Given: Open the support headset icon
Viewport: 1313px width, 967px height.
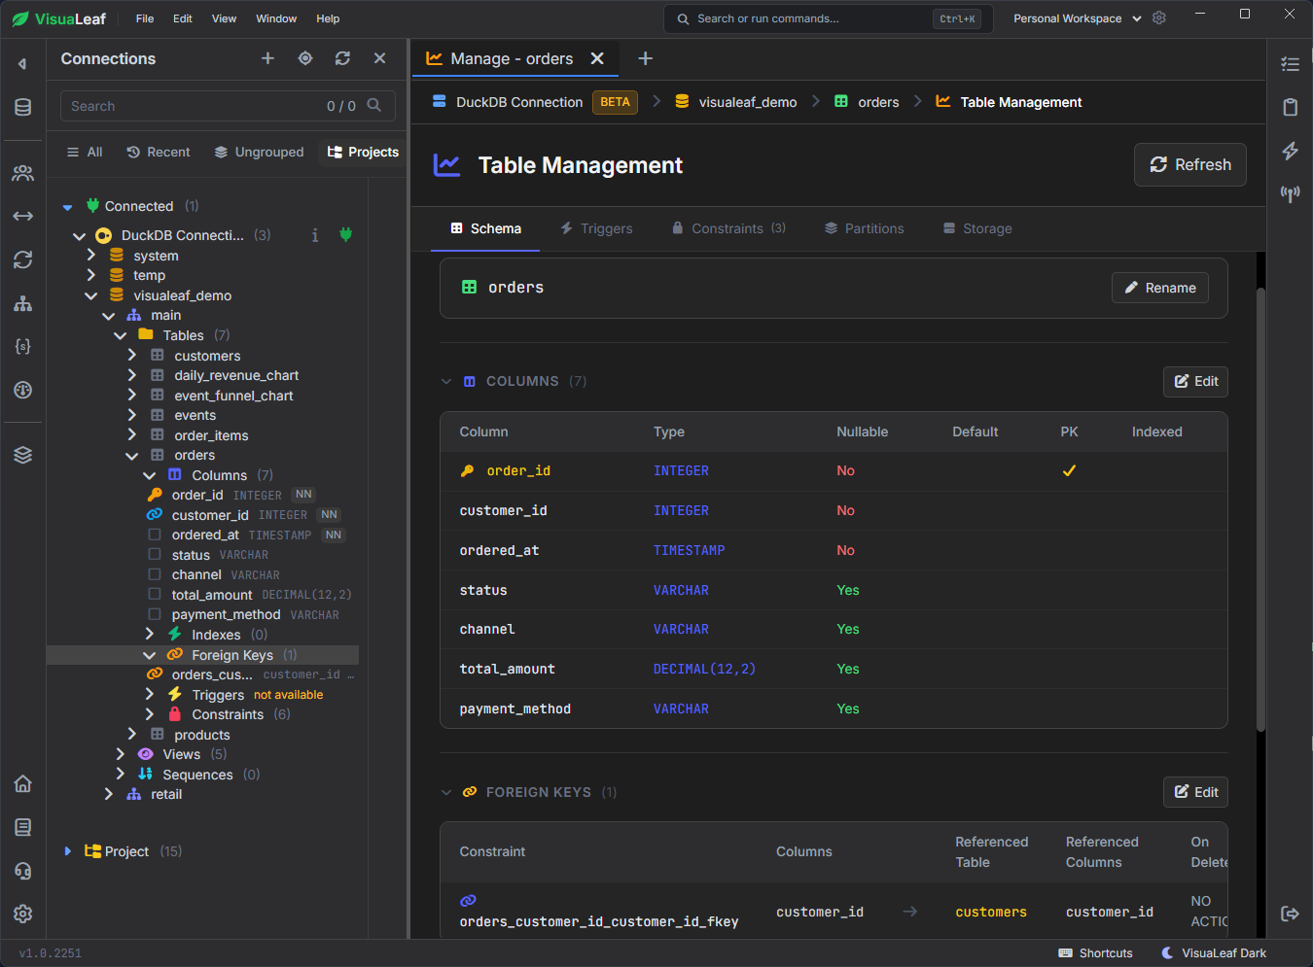Looking at the screenshot, I should click(23, 871).
